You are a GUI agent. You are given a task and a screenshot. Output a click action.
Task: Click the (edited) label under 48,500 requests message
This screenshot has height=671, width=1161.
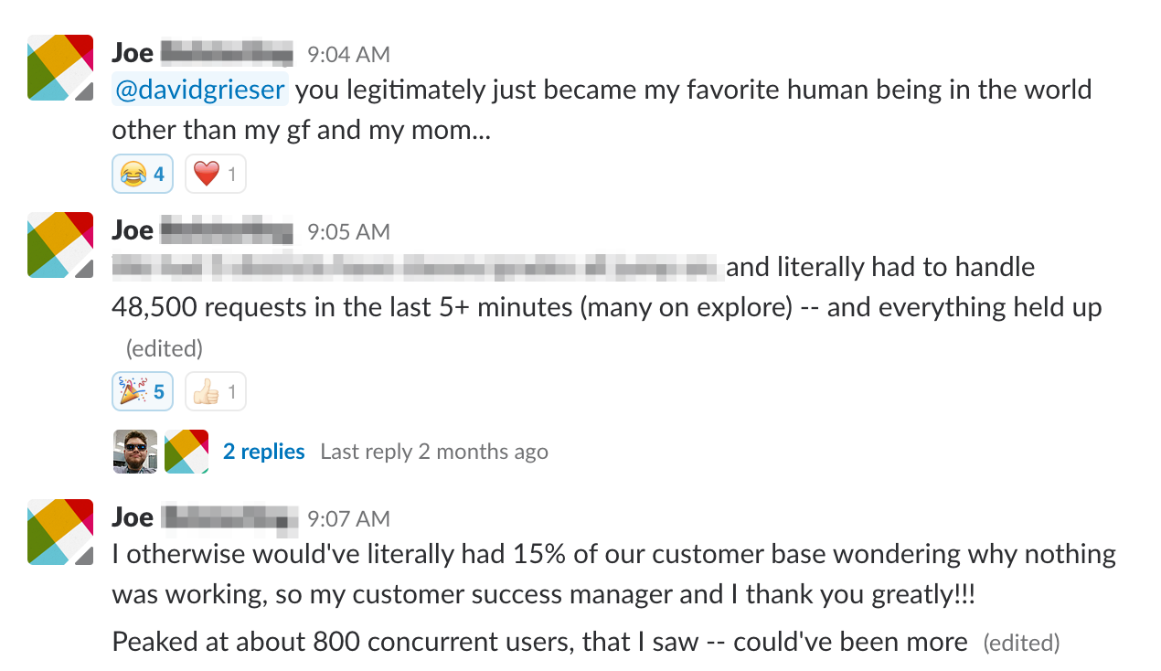pos(164,348)
